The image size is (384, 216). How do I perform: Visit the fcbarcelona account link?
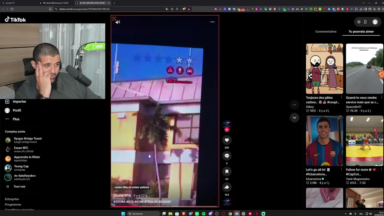pos(313,179)
